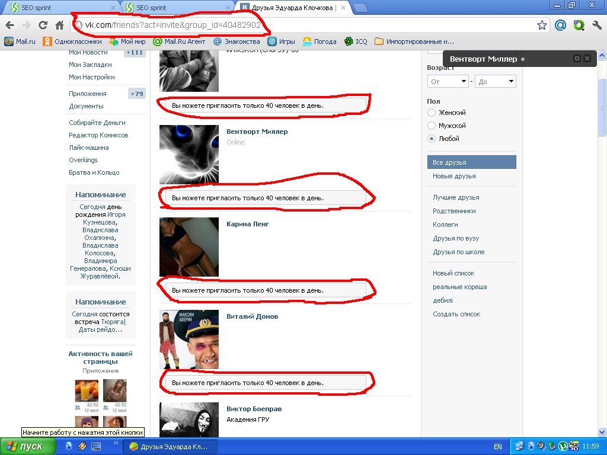Open the Mail.ru bookmark
The image size is (607, 455).
tap(20, 41)
